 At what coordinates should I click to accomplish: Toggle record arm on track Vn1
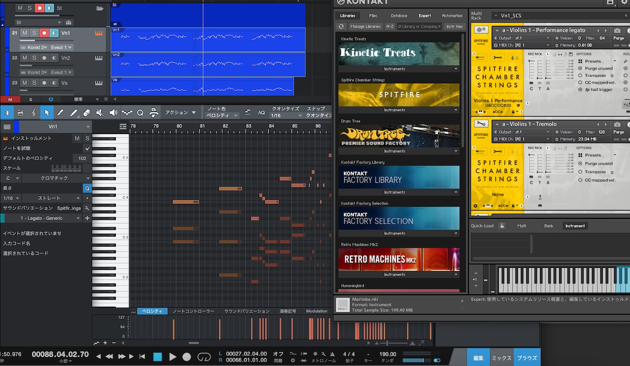tap(44, 33)
